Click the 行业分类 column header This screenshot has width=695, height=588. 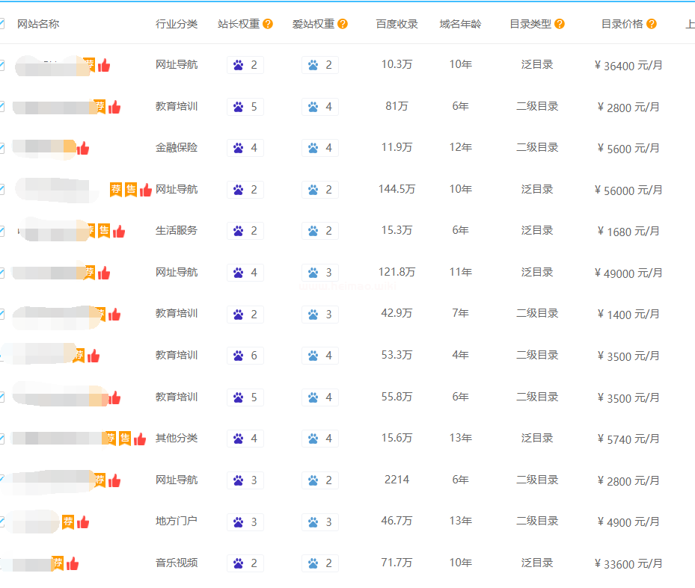pyautogui.click(x=177, y=24)
